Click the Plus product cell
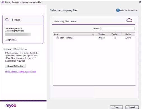This screenshot has width=142, height=110. point(115,38)
